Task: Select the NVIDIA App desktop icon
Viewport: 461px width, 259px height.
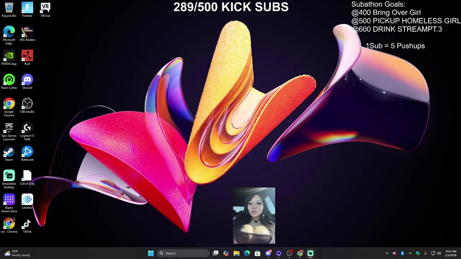Action: 9,58
